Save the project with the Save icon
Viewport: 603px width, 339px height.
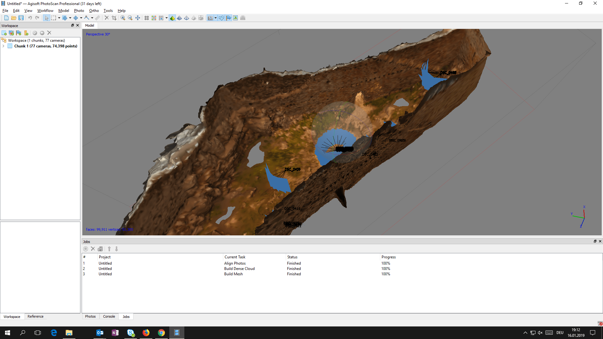tap(21, 18)
